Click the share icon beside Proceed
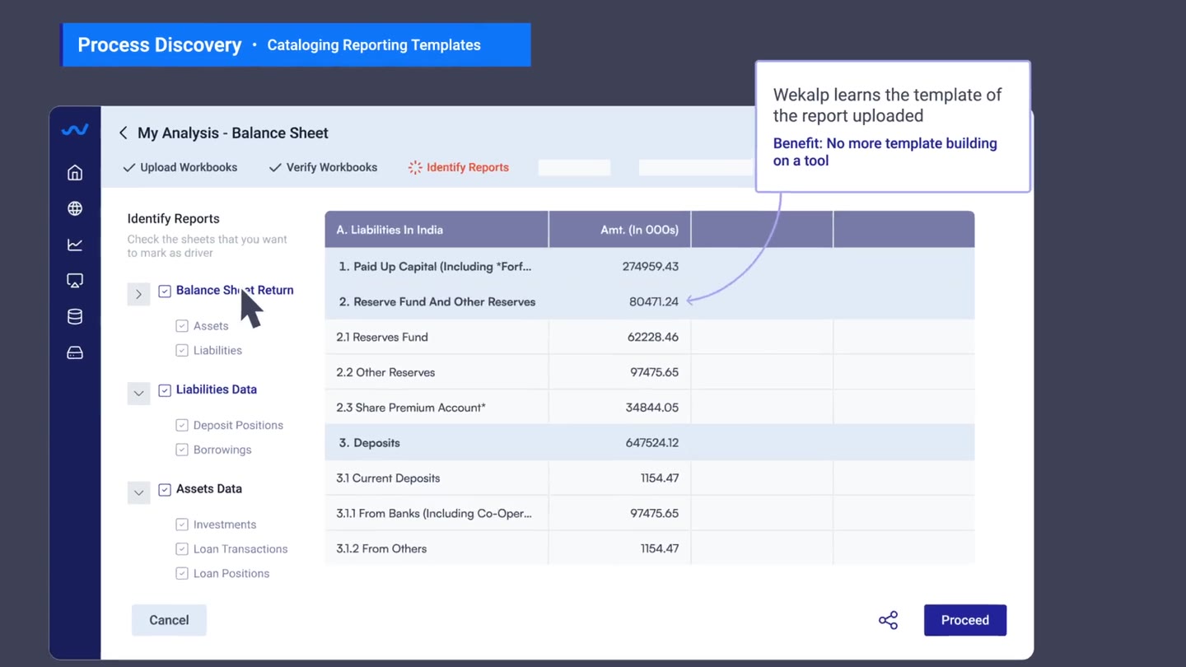1186x667 pixels. coord(888,620)
